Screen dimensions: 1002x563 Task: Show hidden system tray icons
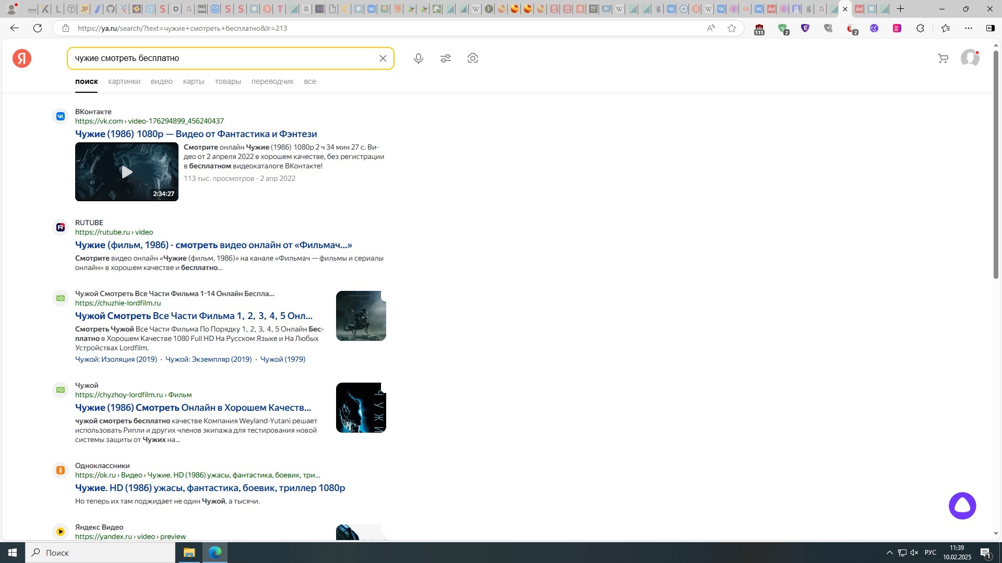(x=889, y=553)
